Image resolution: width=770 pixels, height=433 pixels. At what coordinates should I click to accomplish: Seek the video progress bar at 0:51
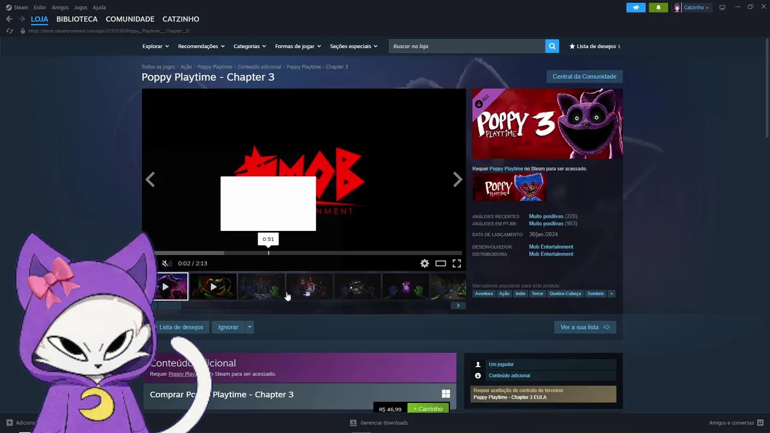[x=268, y=253]
